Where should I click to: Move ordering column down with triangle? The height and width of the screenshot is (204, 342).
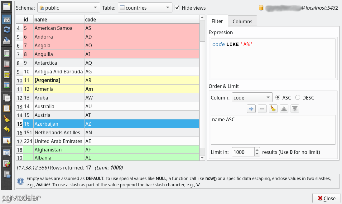point(295,109)
